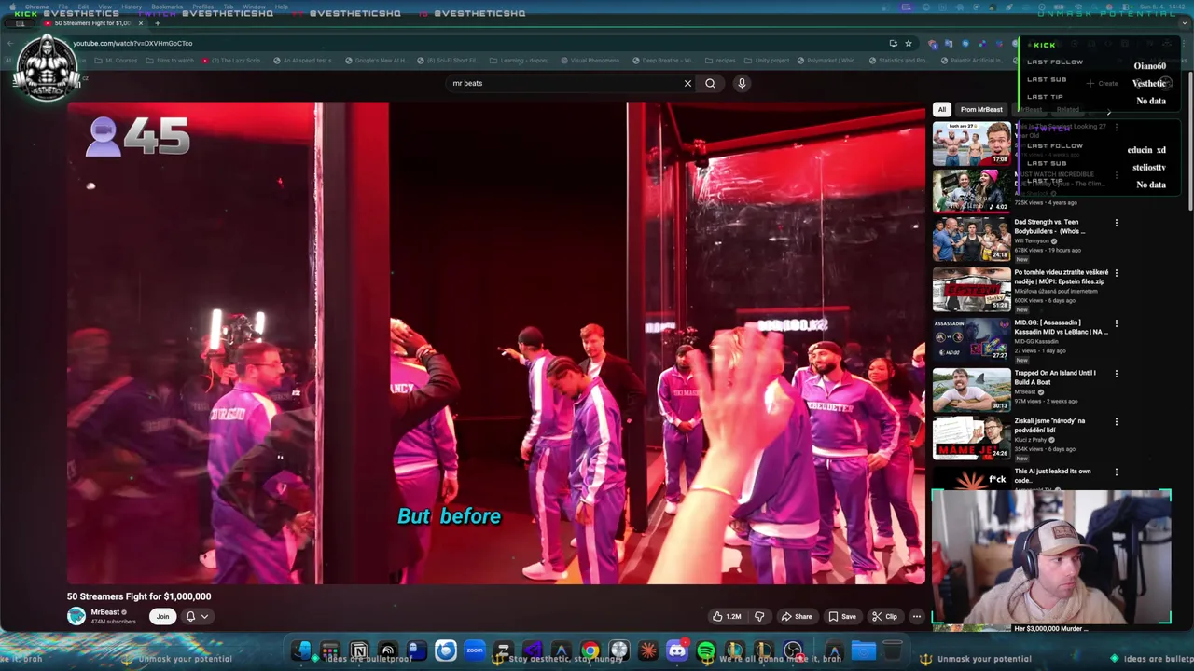Open the Clip tool
The width and height of the screenshot is (1194, 671).
pyautogui.click(x=884, y=616)
